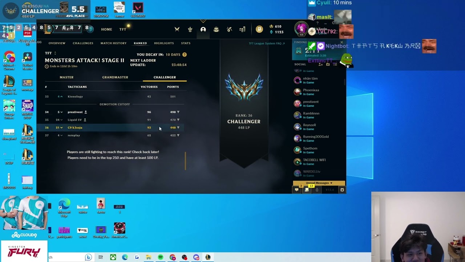This screenshot has height=262, width=465.
Task: Open the DaVinci Resolve desktop shortcut
Action: click(27, 61)
